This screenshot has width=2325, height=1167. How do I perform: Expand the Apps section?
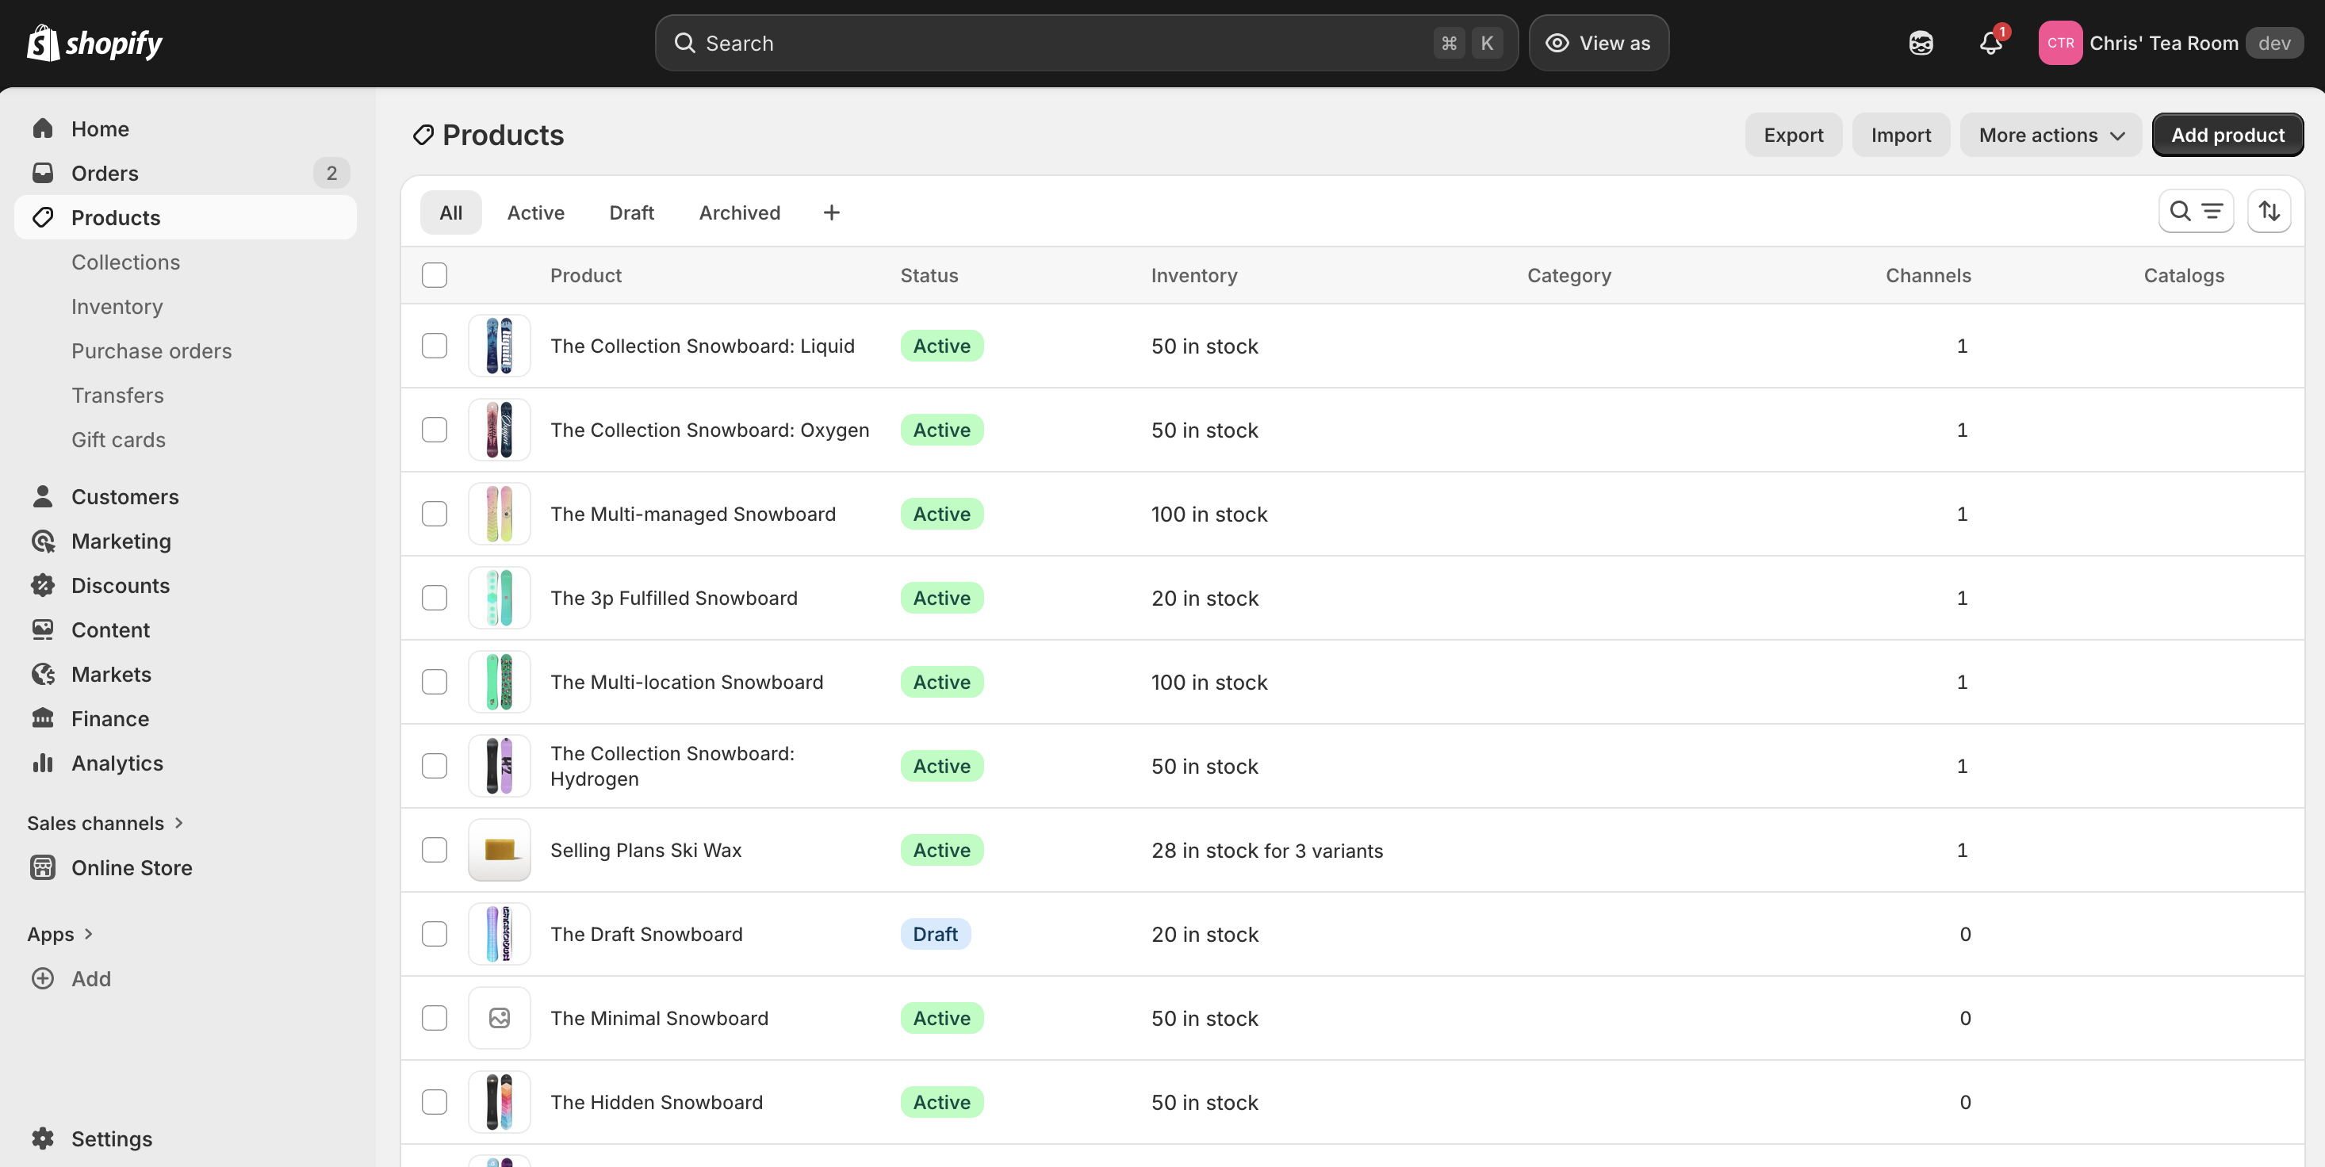pyautogui.click(x=59, y=934)
